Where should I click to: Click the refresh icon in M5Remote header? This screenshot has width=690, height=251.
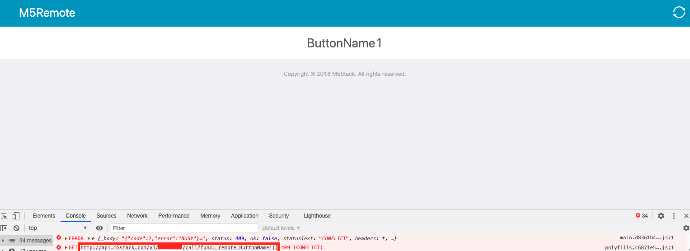click(x=679, y=12)
